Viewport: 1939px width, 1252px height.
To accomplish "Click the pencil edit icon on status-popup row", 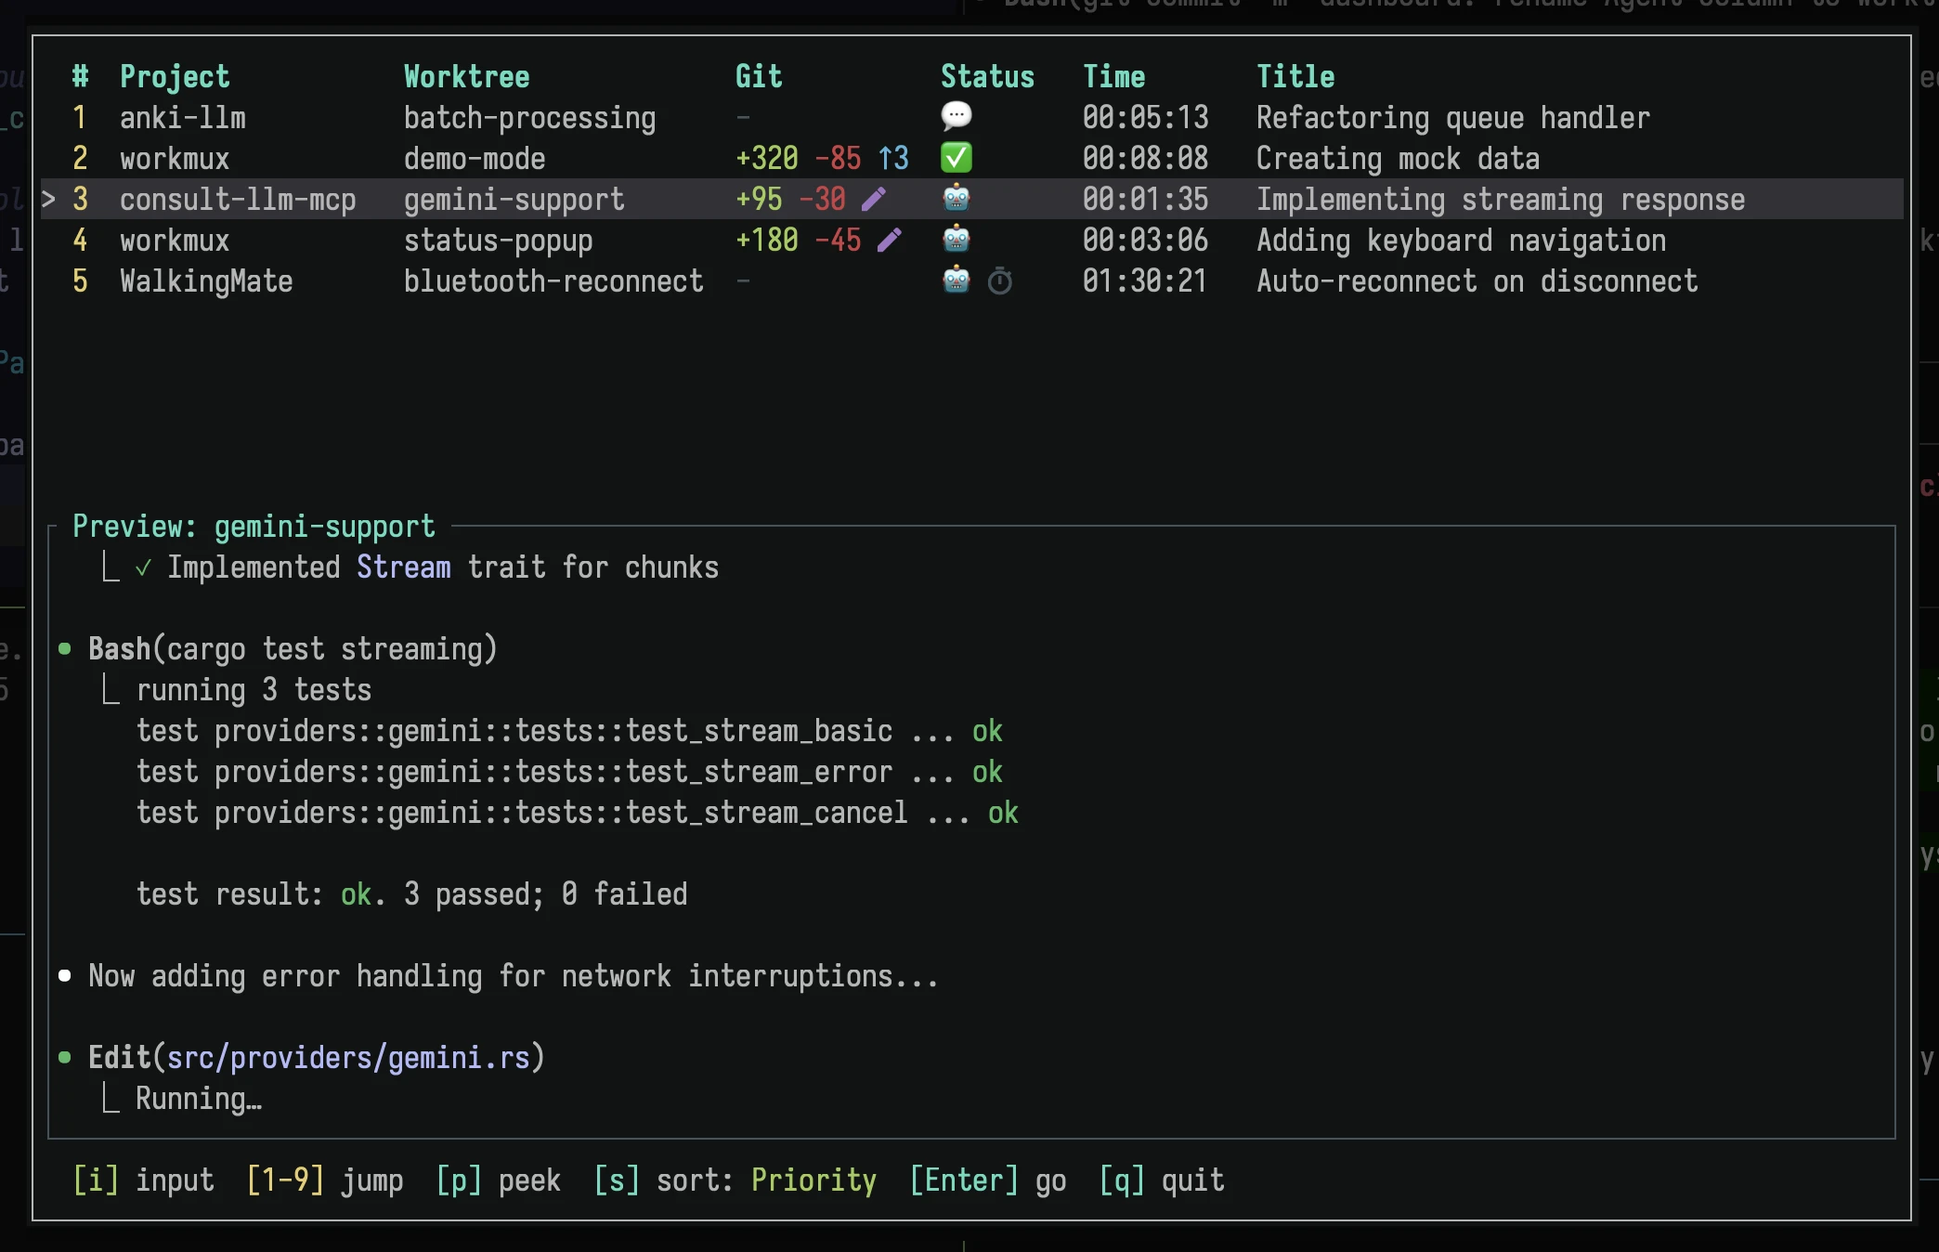I will pyautogui.click(x=891, y=240).
